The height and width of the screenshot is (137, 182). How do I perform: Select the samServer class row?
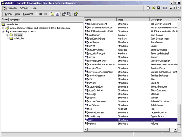(x=131, y=42)
